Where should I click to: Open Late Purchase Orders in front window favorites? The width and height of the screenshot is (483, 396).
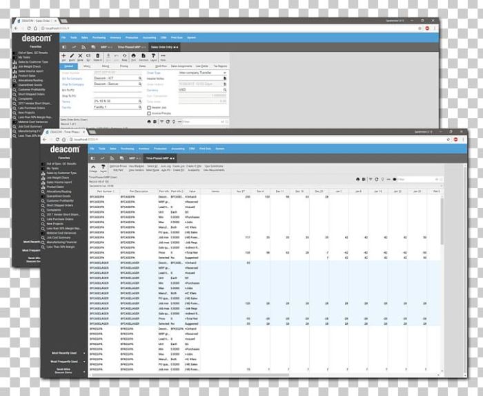(x=60, y=219)
